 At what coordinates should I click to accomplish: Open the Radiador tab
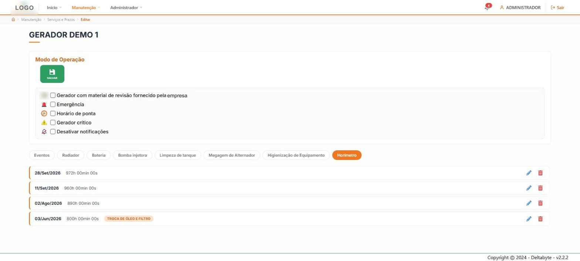[x=71, y=155]
